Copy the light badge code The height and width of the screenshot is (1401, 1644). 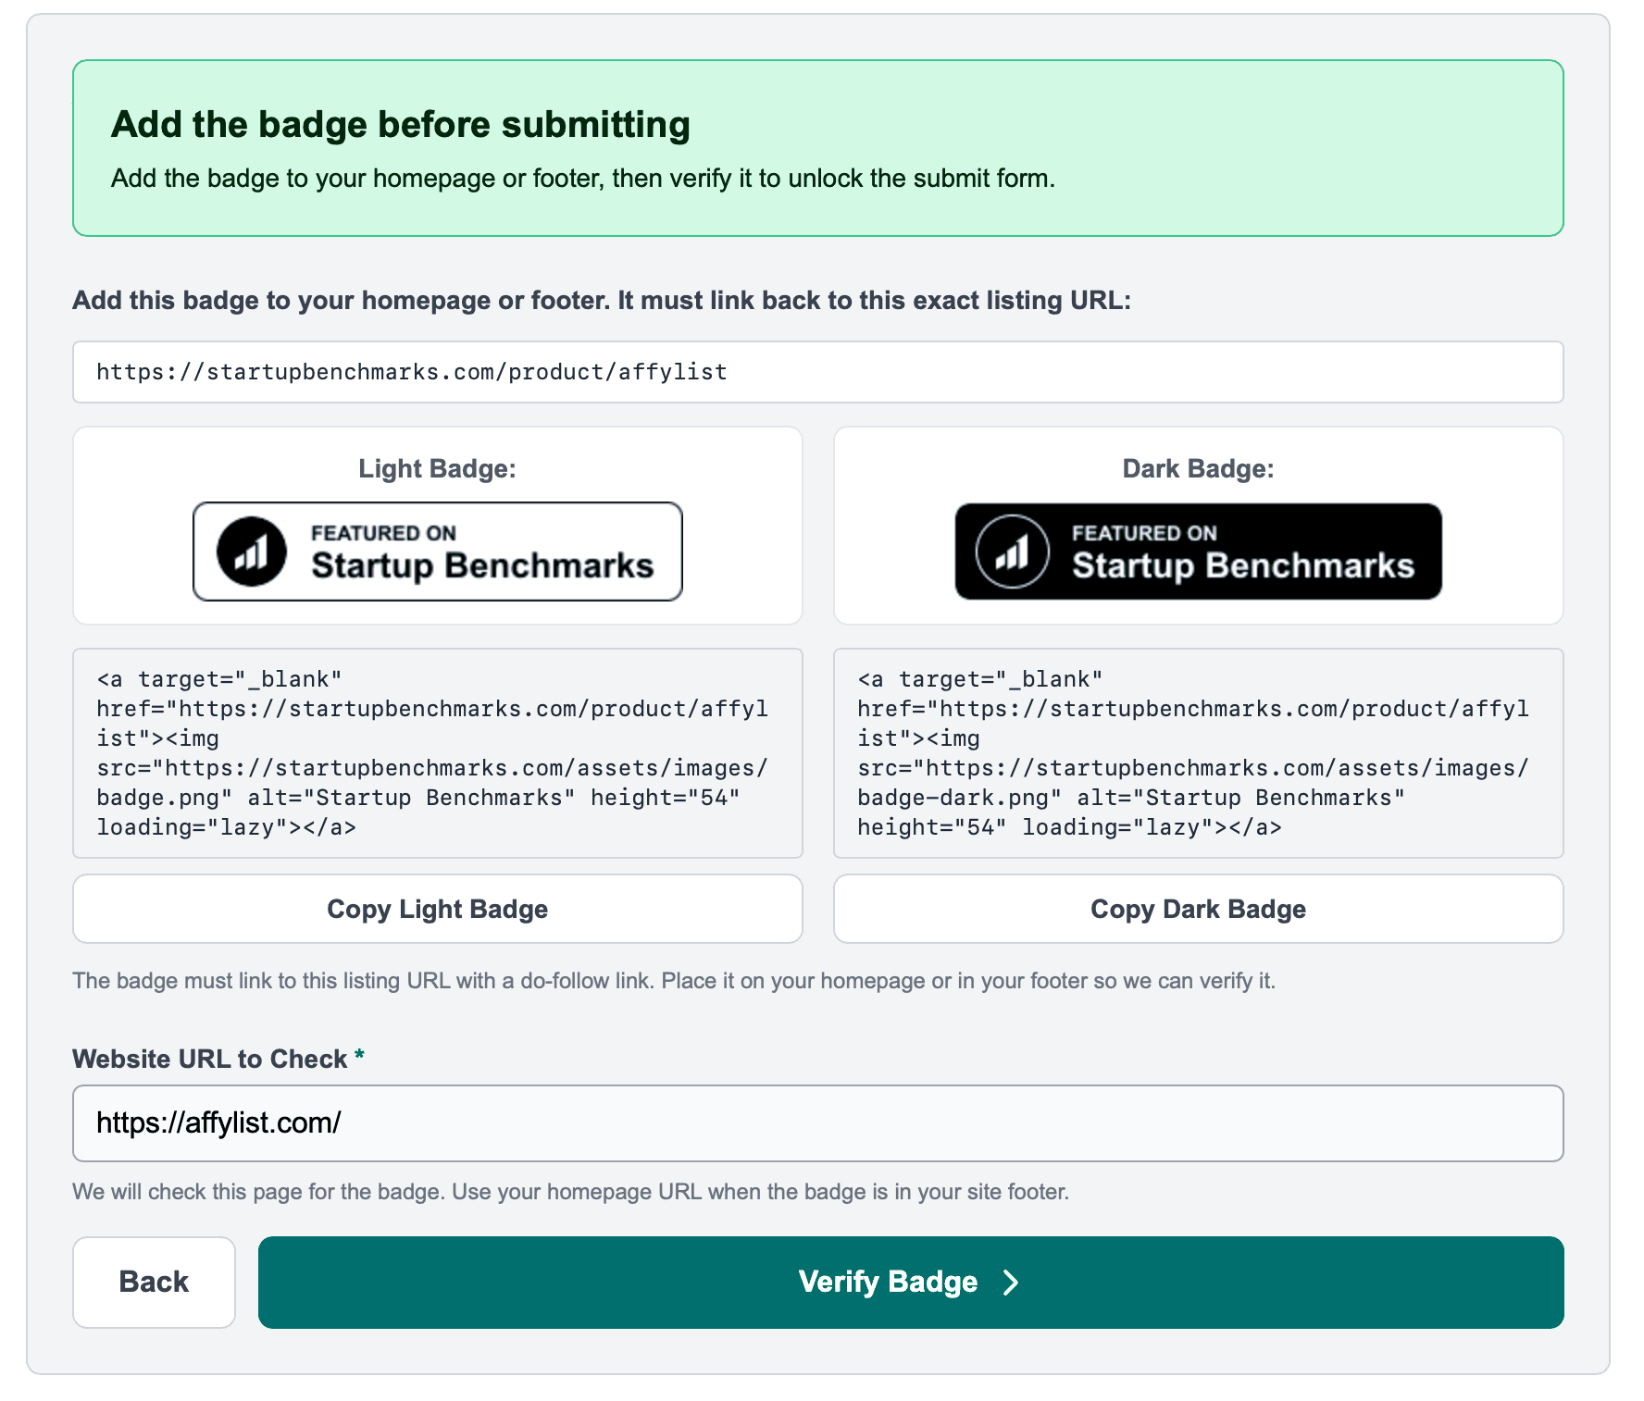438,909
